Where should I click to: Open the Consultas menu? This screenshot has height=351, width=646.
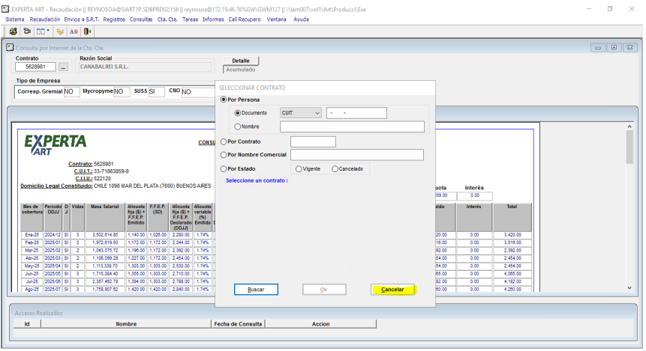click(x=141, y=19)
